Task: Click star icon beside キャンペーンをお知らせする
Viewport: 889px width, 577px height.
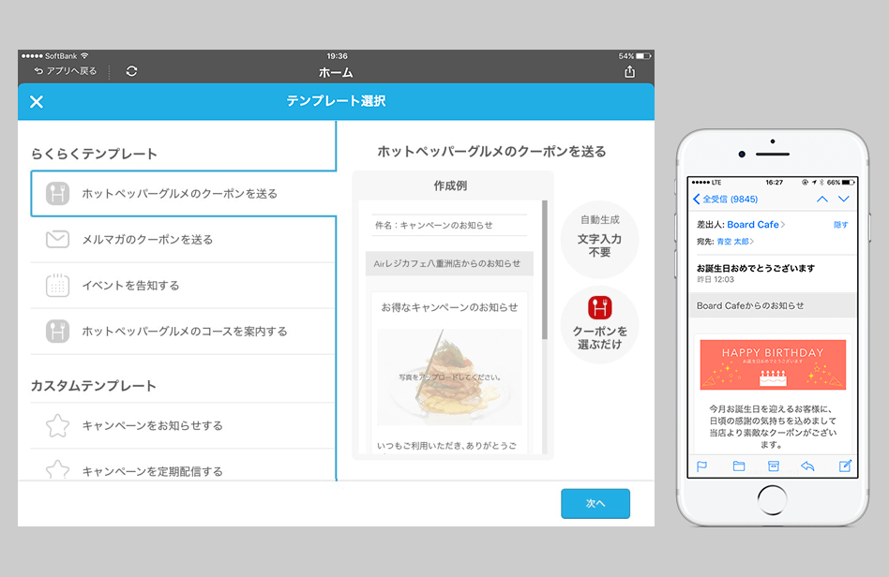Action: 57,426
